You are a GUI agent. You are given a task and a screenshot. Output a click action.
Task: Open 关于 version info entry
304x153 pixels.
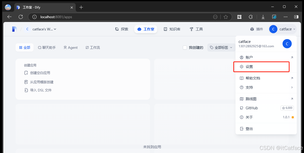pos(266,117)
